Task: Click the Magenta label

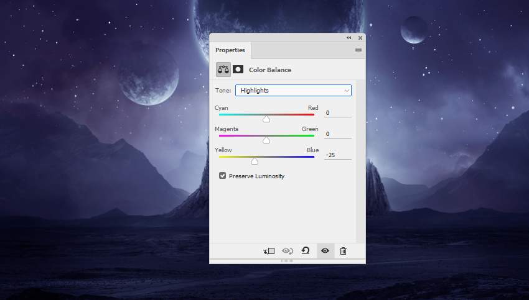Action: click(227, 129)
